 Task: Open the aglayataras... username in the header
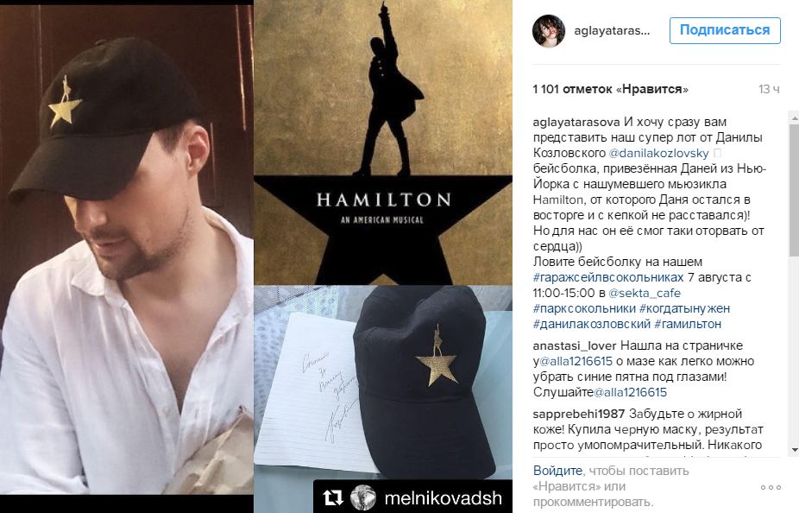(612, 30)
